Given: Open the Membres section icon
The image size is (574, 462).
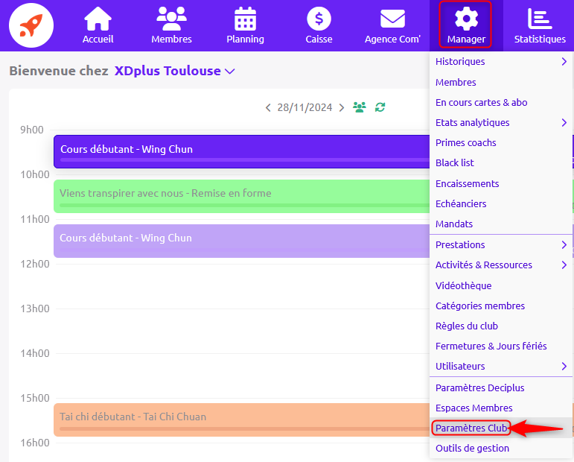Looking at the screenshot, I should [171, 19].
